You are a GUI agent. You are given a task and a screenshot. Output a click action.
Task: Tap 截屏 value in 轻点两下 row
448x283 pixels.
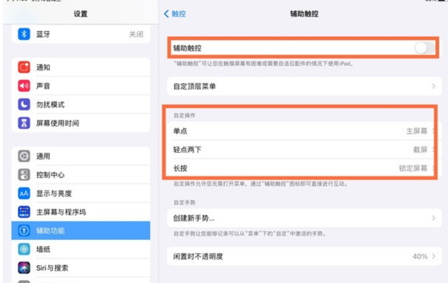pos(420,150)
